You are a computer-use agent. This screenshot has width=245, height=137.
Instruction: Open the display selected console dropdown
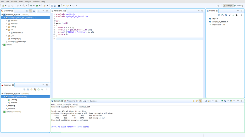pyautogui.click(x=228, y=101)
